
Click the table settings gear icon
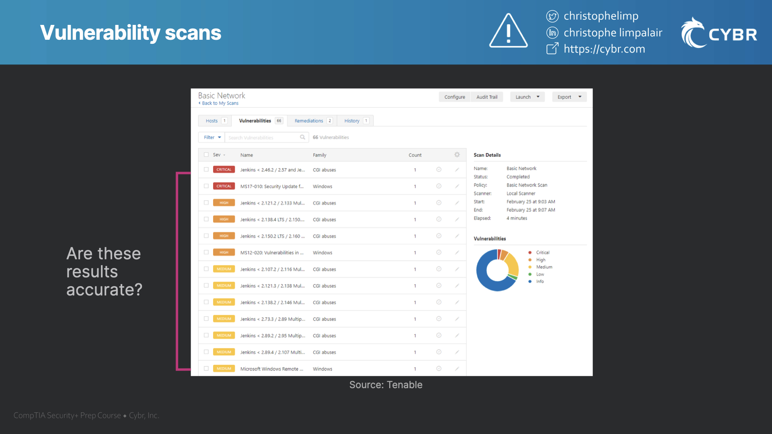[x=457, y=155]
